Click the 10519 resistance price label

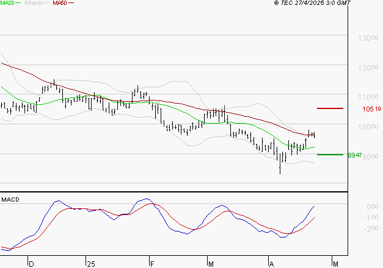(371, 109)
